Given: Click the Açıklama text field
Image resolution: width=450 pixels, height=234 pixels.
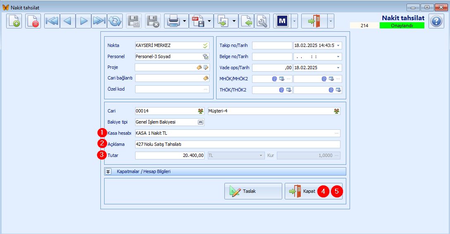Looking at the screenshot, I should pos(237,144).
